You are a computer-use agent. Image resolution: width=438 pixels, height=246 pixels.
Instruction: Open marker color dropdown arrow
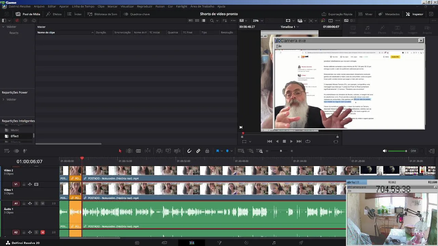click(x=231, y=151)
